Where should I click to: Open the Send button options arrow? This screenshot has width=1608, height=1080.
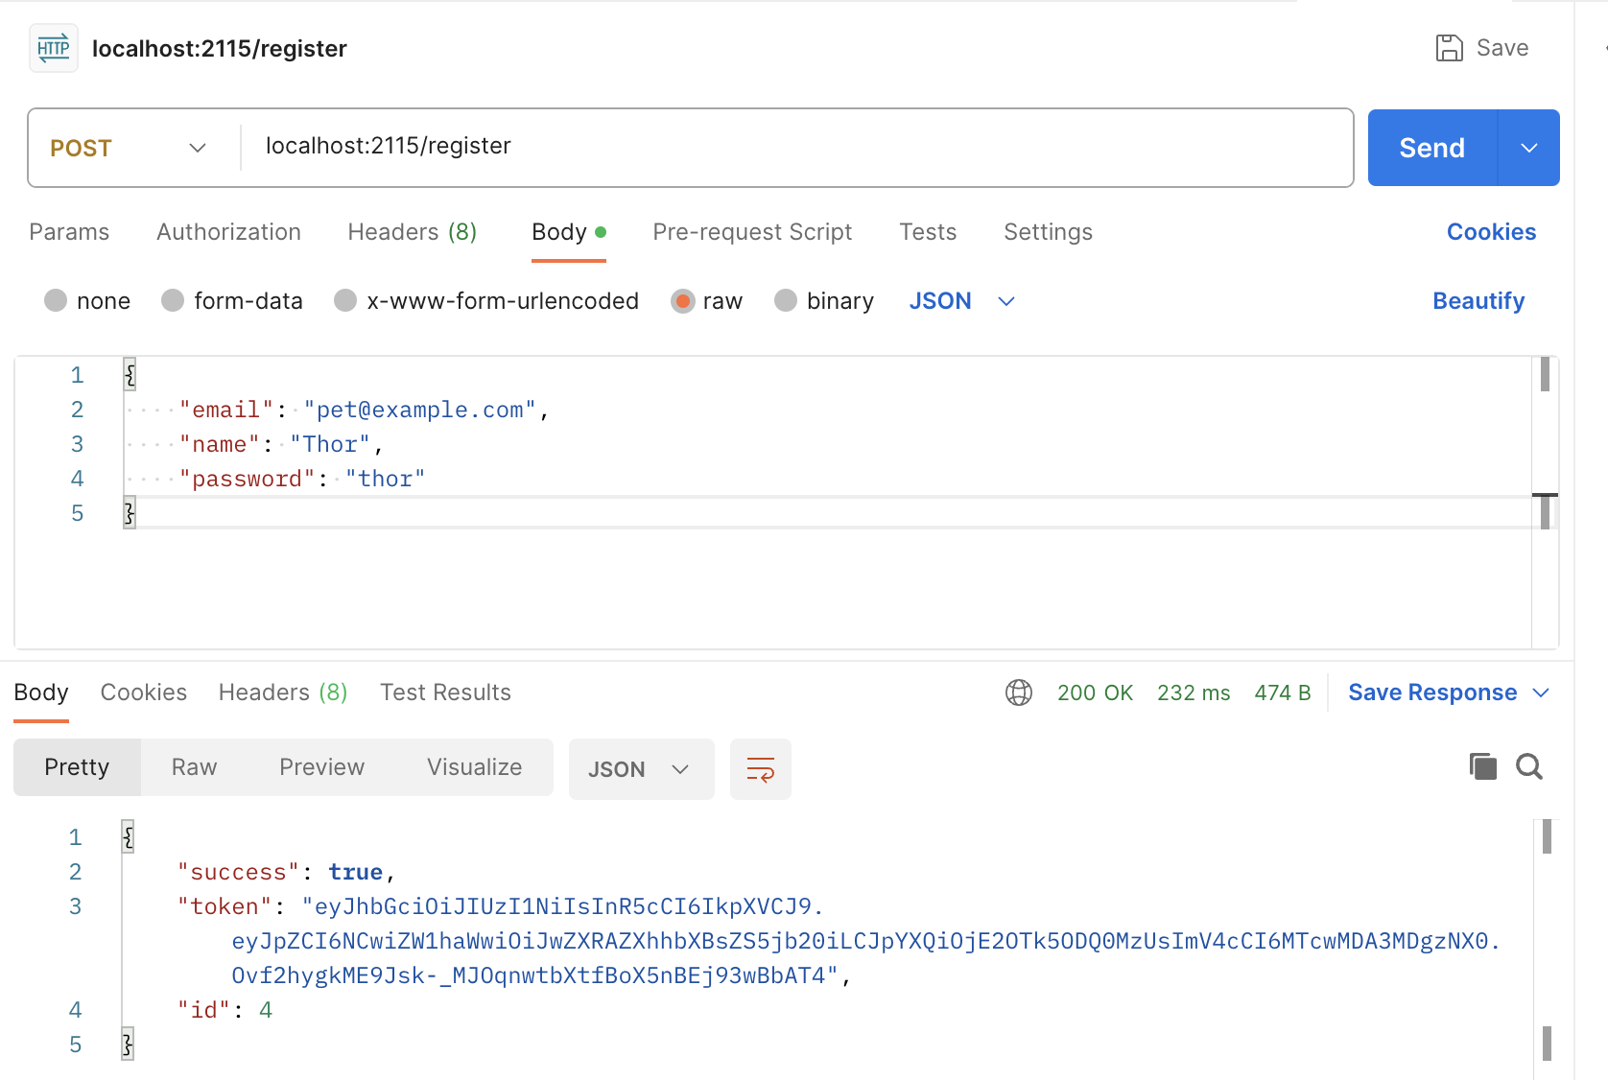pos(1528,148)
